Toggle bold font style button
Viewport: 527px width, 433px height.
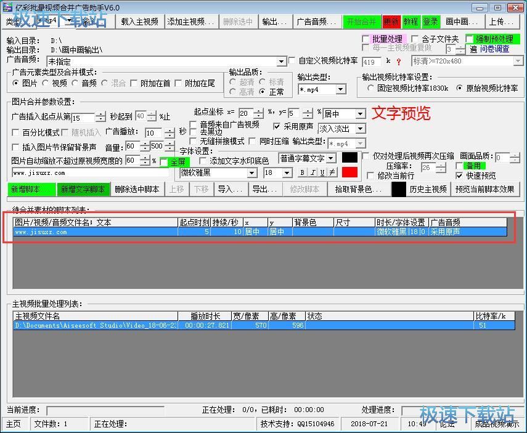[302, 172]
